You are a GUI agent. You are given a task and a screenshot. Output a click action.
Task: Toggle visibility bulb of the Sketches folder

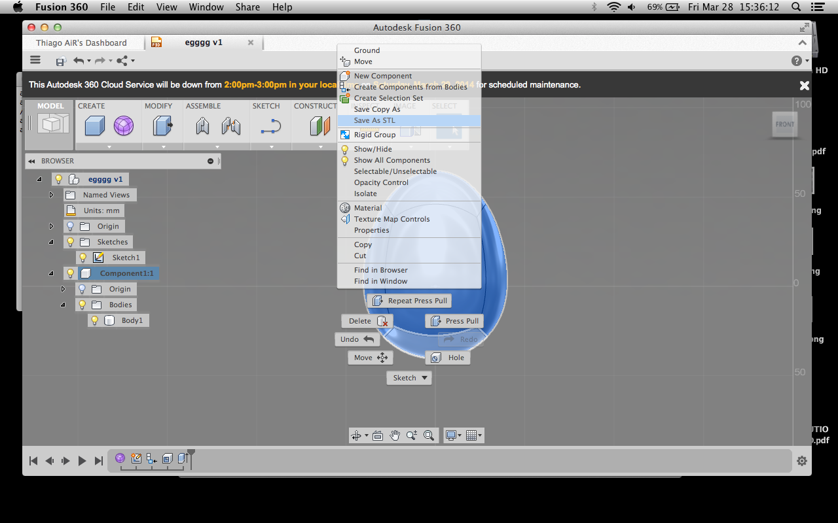pyautogui.click(x=70, y=242)
